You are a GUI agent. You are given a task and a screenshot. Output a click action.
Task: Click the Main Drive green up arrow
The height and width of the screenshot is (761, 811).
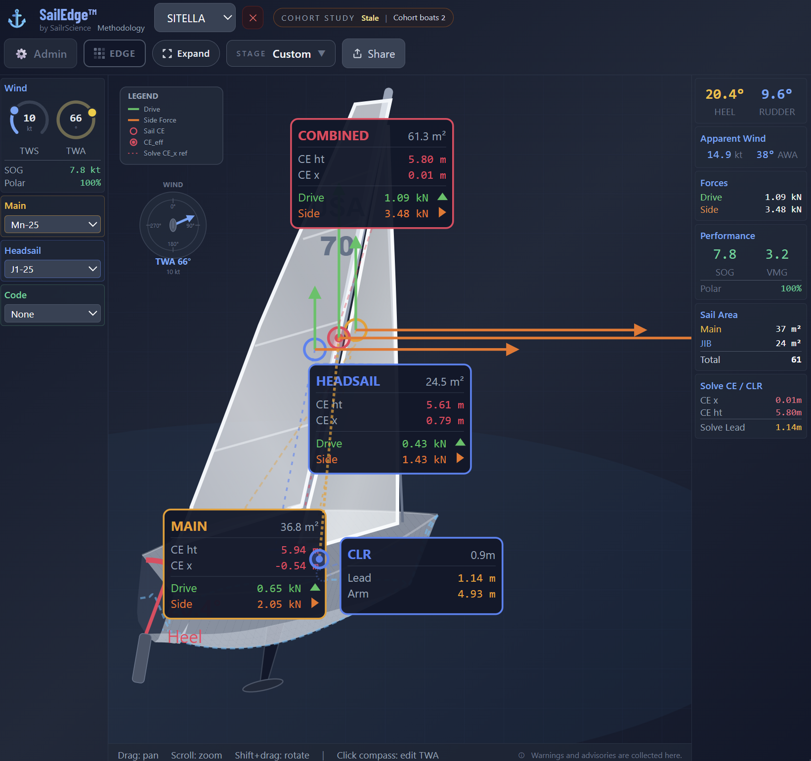[x=315, y=587]
